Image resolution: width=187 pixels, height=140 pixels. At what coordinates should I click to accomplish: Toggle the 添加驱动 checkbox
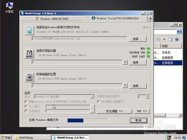26,111
